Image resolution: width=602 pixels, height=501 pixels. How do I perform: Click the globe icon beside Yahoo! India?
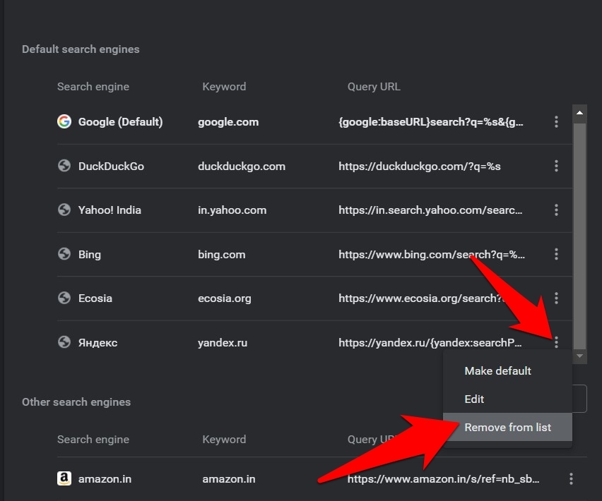tap(64, 210)
